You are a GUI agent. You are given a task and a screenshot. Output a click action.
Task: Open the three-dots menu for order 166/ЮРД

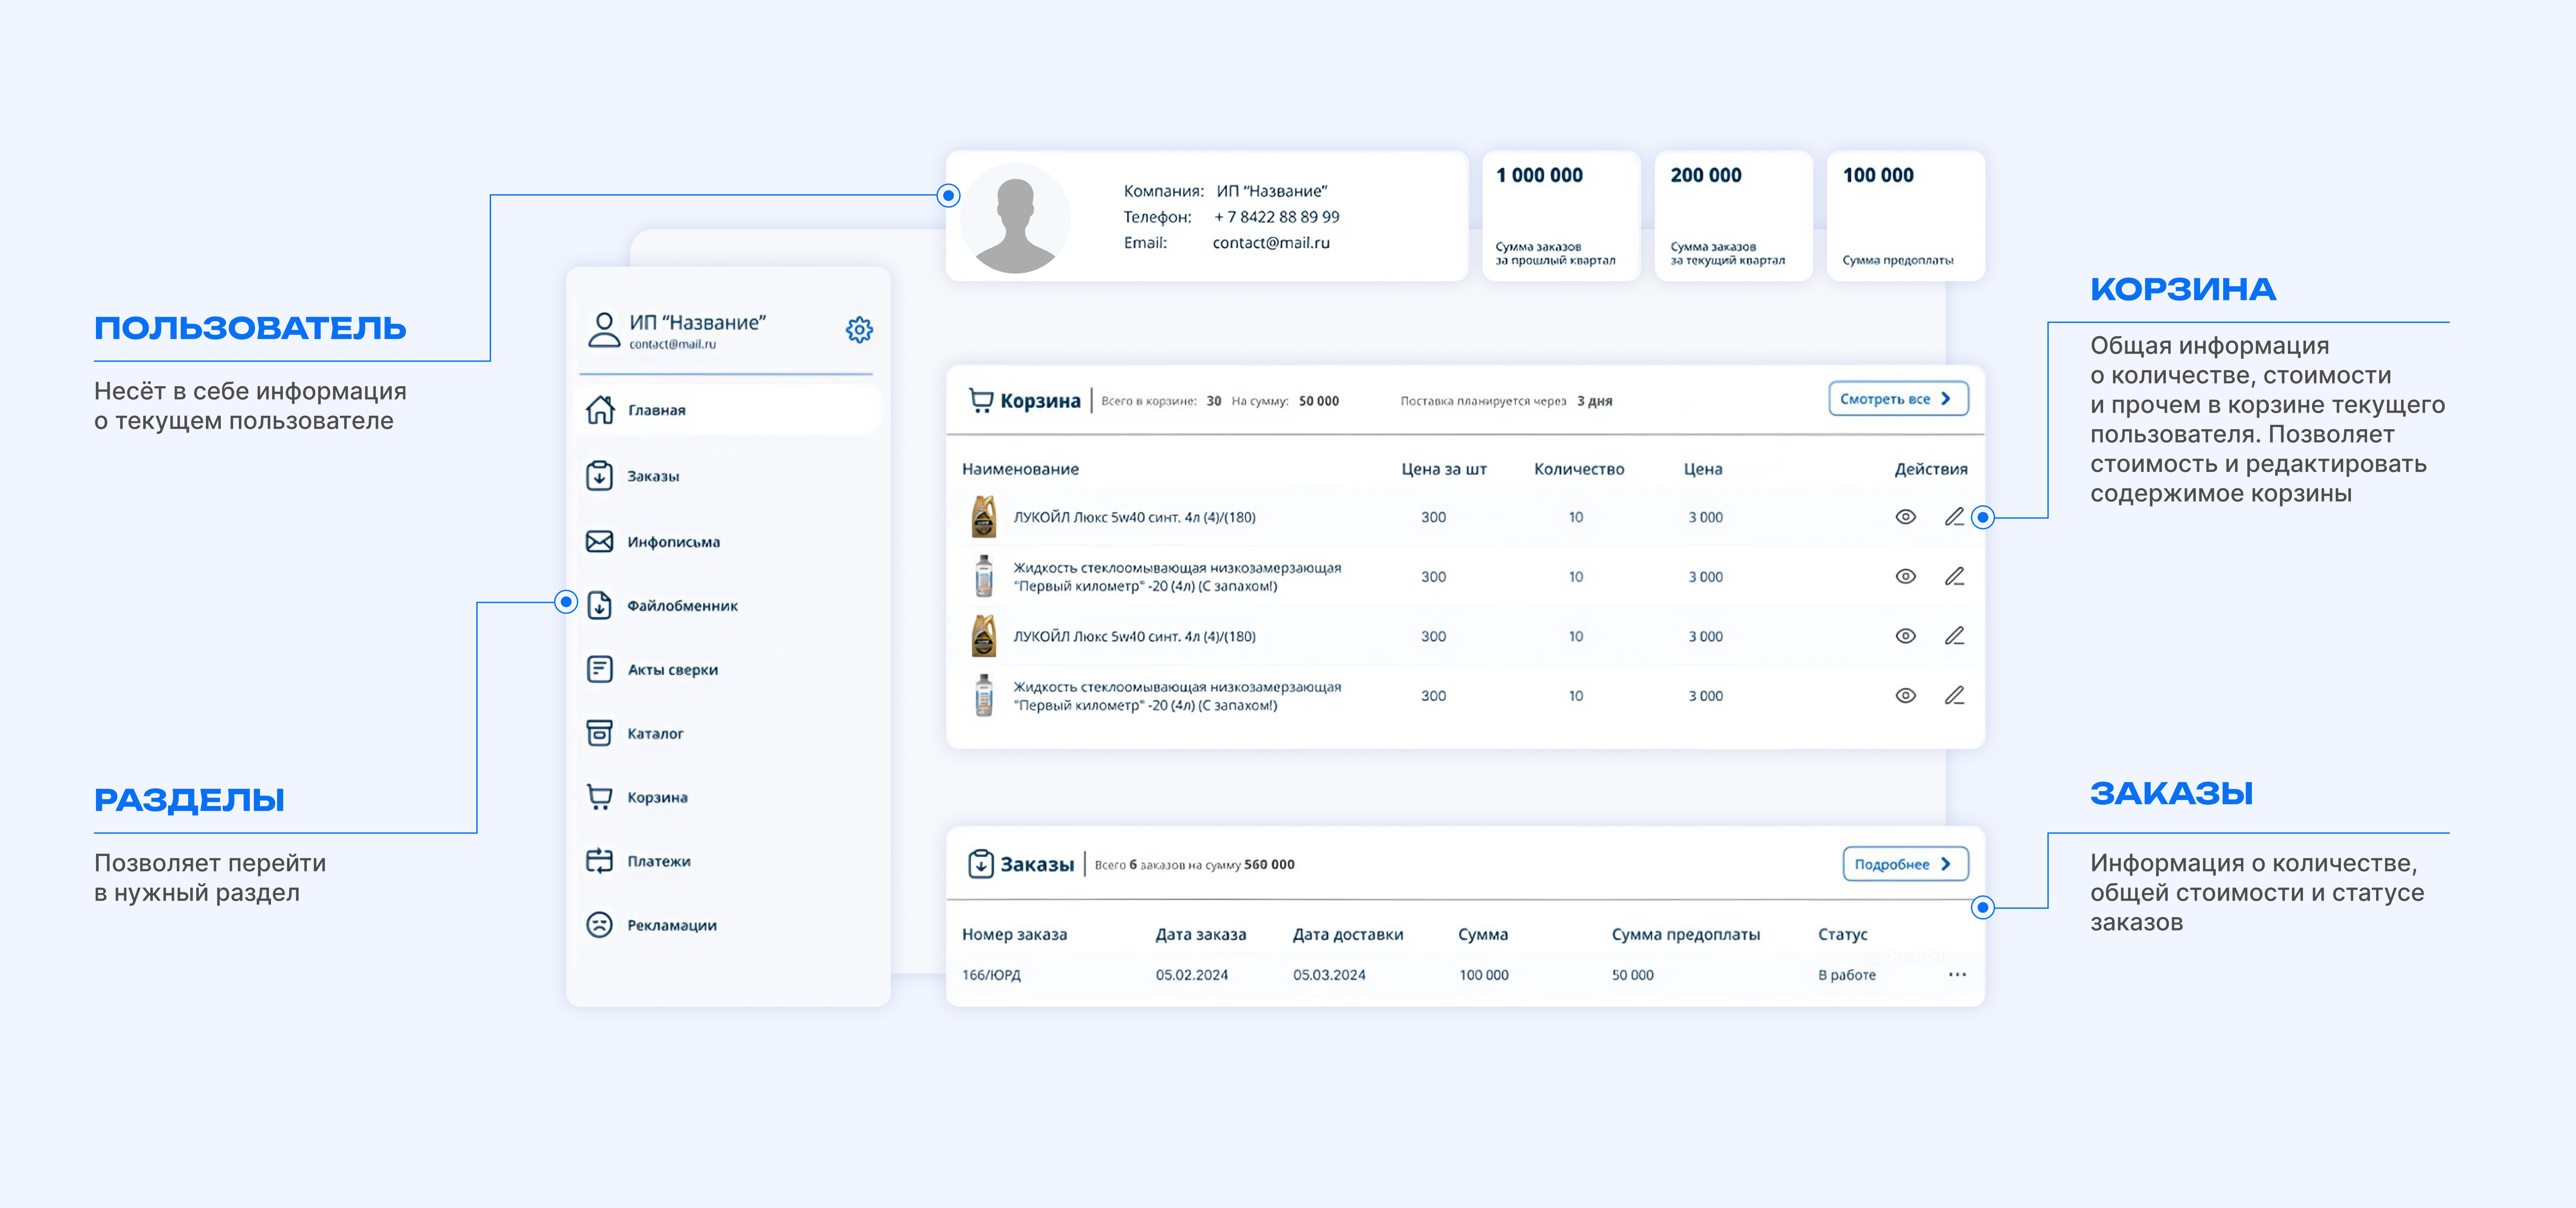(1957, 974)
